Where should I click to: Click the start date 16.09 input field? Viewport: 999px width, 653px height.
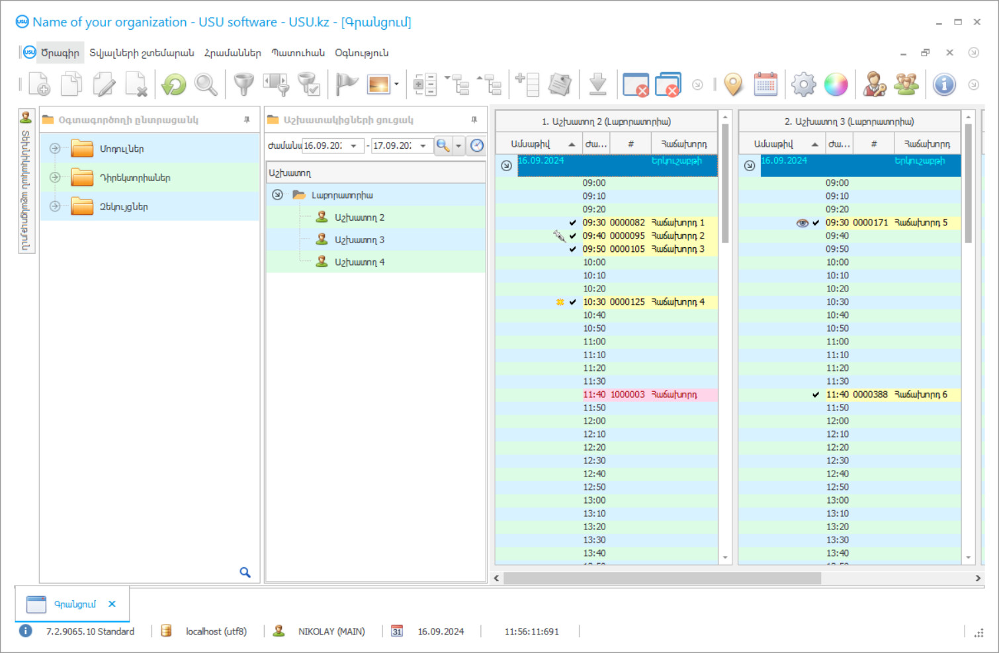pyautogui.click(x=324, y=145)
